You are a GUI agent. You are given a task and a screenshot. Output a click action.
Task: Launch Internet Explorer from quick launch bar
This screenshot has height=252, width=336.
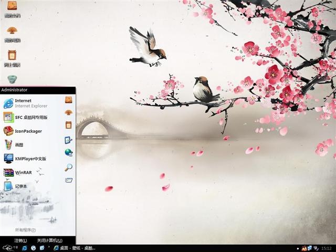tap(25, 248)
